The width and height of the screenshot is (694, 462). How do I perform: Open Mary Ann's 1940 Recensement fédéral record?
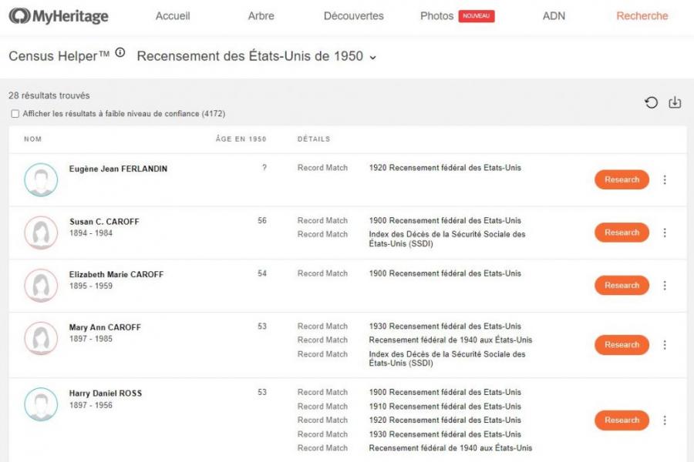point(450,340)
